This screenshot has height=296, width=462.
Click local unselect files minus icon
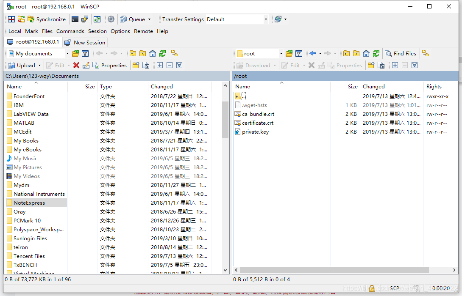(x=170, y=65)
